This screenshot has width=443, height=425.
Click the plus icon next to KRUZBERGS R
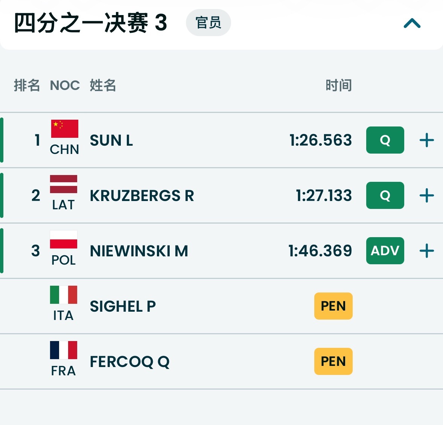click(x=426, y=195)
